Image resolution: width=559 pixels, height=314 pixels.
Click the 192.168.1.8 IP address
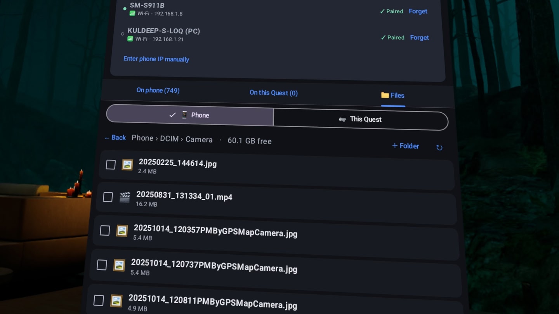[x=168, y=14]
